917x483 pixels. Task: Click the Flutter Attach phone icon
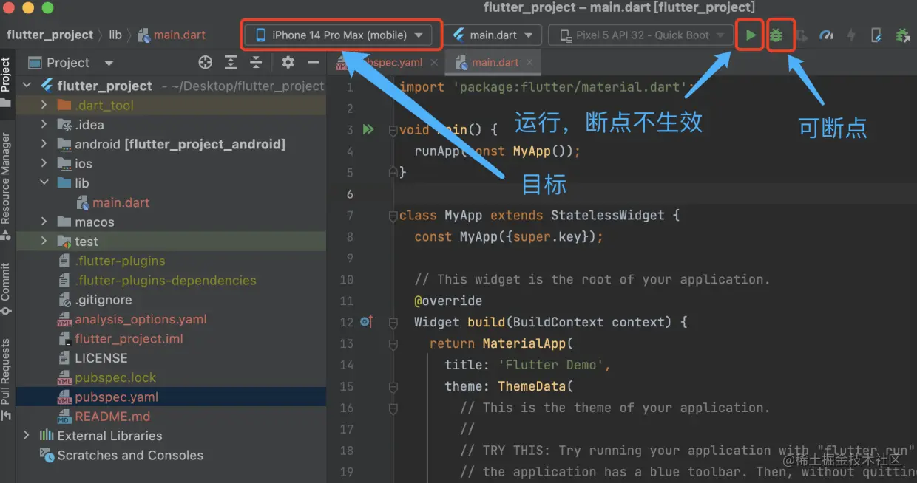coord(876,35)
